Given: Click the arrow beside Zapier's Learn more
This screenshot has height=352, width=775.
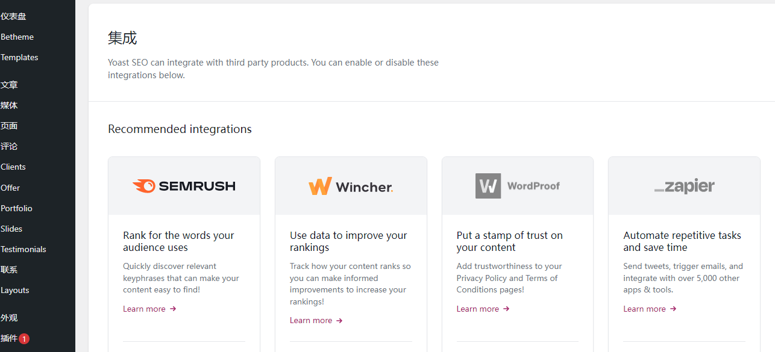Looking at the screenshot, I should click(x=673, y=309).
